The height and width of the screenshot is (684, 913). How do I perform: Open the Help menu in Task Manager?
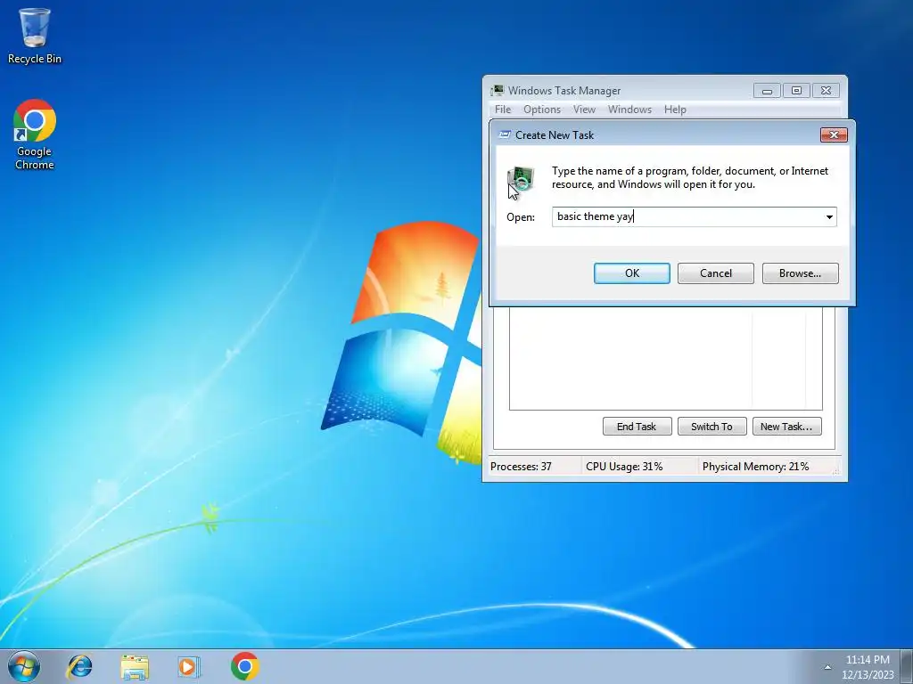(x=675, y=110)
